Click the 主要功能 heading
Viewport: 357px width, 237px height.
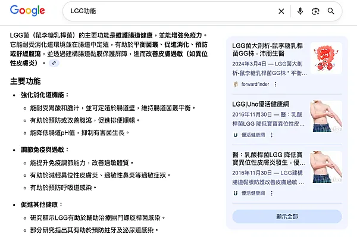25,82
